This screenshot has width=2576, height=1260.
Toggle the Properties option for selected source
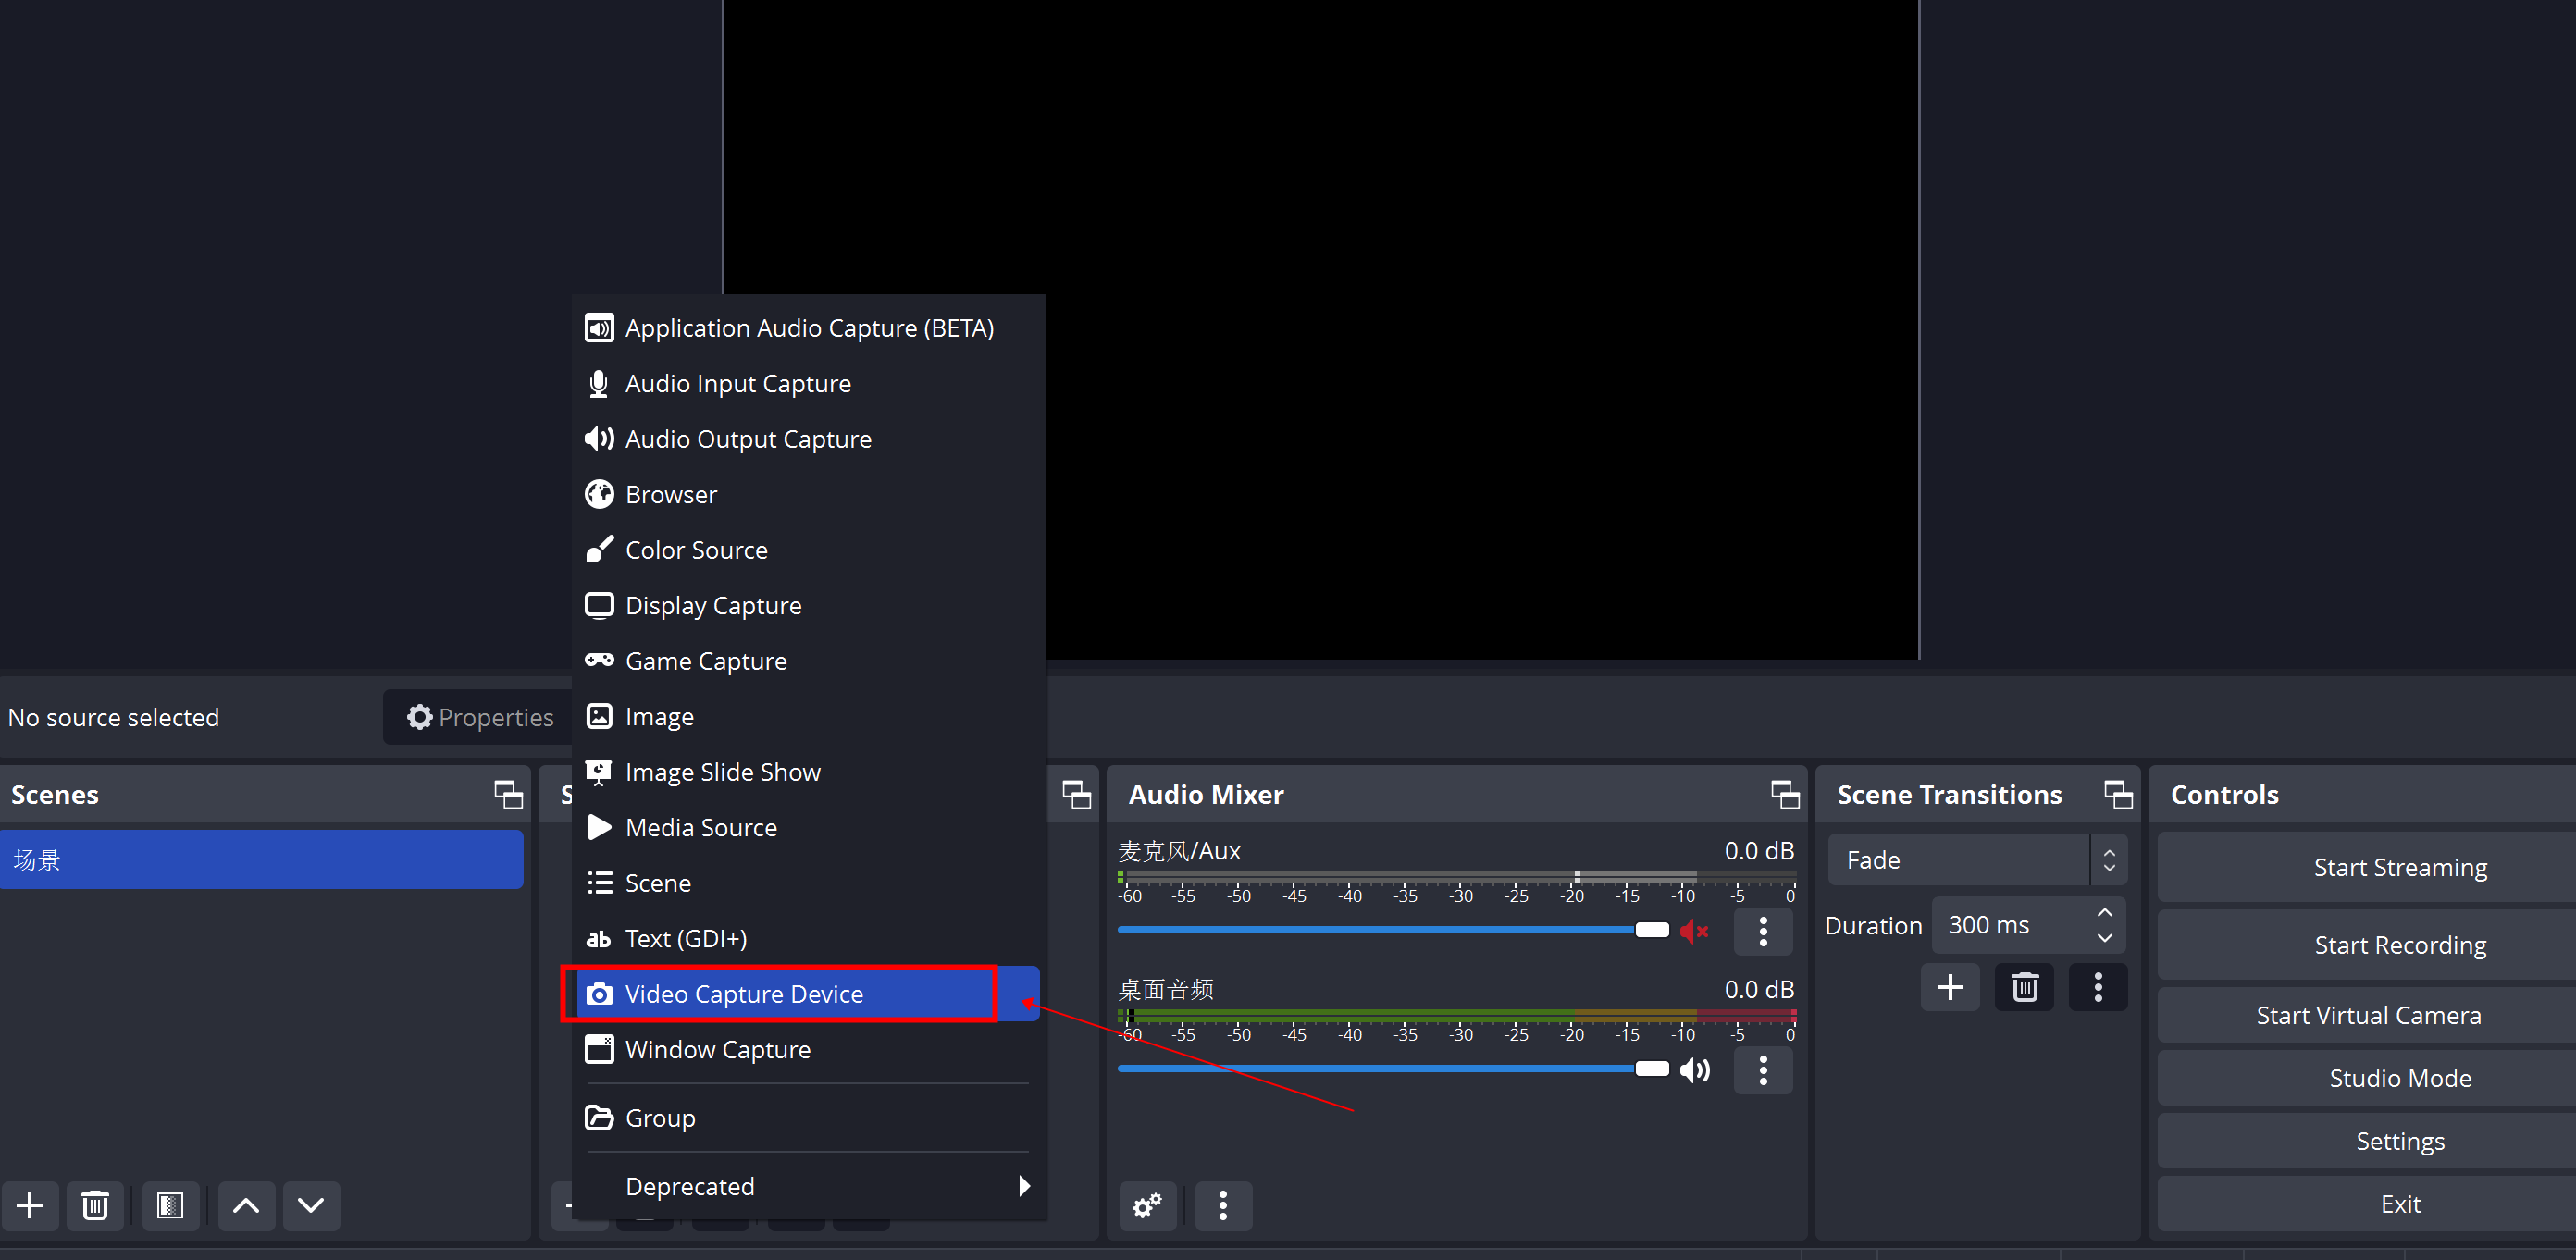click(x=479, y=716)
